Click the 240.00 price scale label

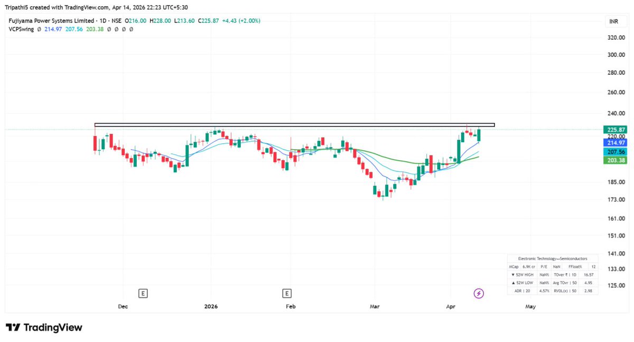pos(616,113)
